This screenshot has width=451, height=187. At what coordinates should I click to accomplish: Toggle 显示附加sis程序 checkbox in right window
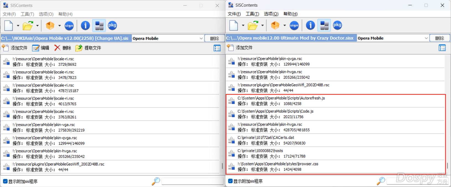pyautogui.click(x=230, y=181)
